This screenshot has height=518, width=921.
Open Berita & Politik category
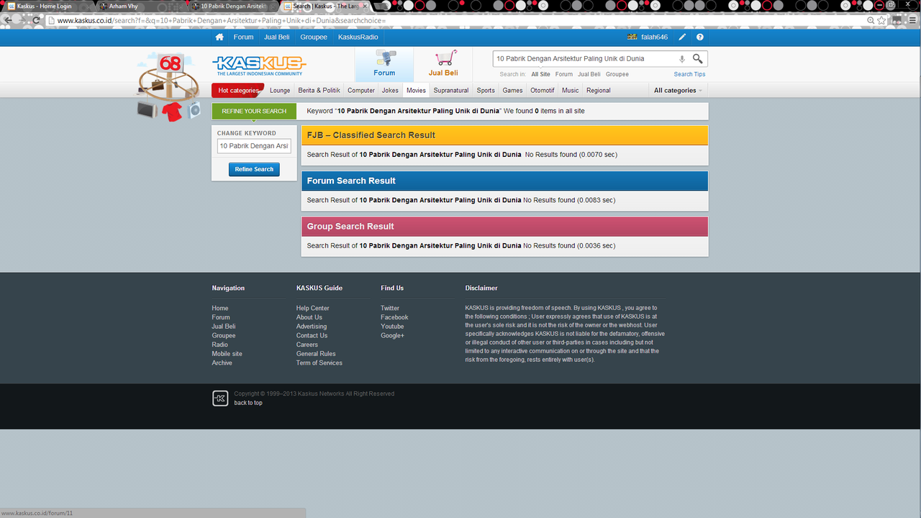pos(319,91)
